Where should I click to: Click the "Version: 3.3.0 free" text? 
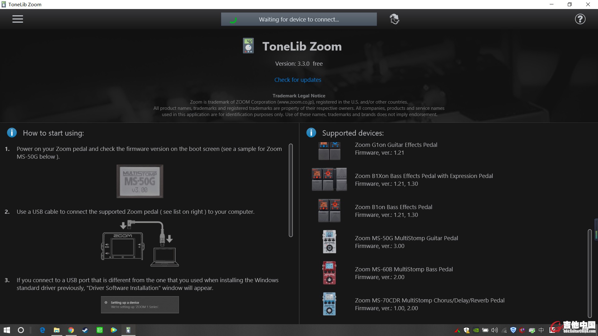(x=299, y=63)
